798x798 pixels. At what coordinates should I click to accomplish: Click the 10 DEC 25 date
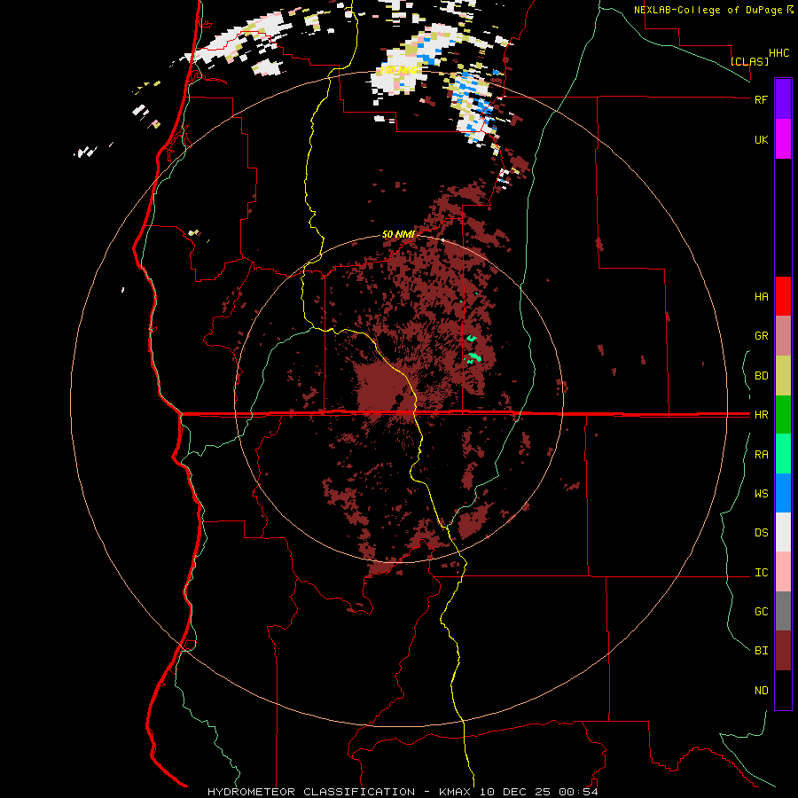pyautogui.click(x=516, y=792)
